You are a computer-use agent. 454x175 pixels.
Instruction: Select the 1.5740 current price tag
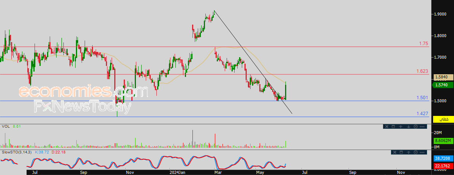pyautogui.click(x=443, y=85)
